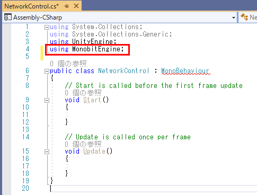Click the Start method name
Screen dimensions: 257x195
tap(92, 100)
